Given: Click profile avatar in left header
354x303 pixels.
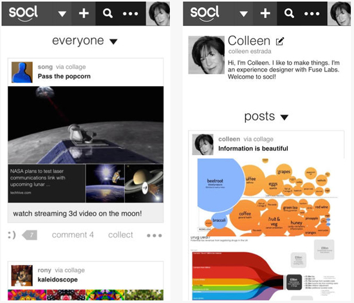Looking at the screenshot, I should click(158, 14).
